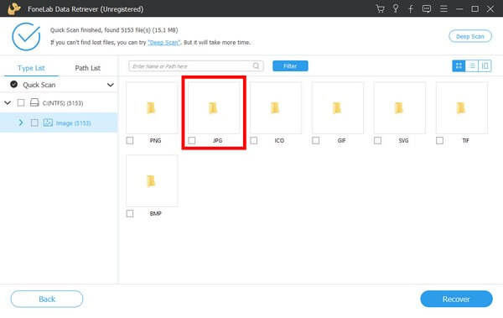This screenshot has height=318, width=503.
Task: Tick the SVG folder checkbox
Action: (x=377, y=140)
